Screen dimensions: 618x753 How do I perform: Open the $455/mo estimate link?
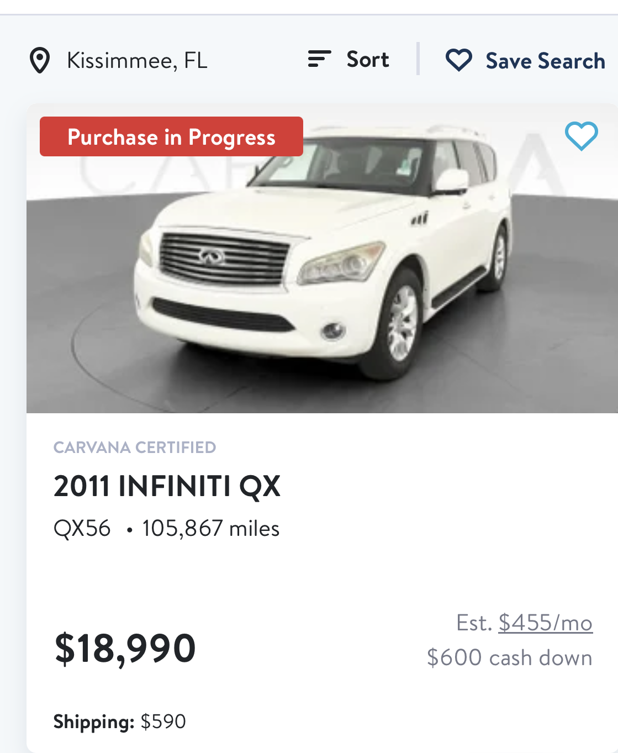pyautogui.click(x=545, y=623)
